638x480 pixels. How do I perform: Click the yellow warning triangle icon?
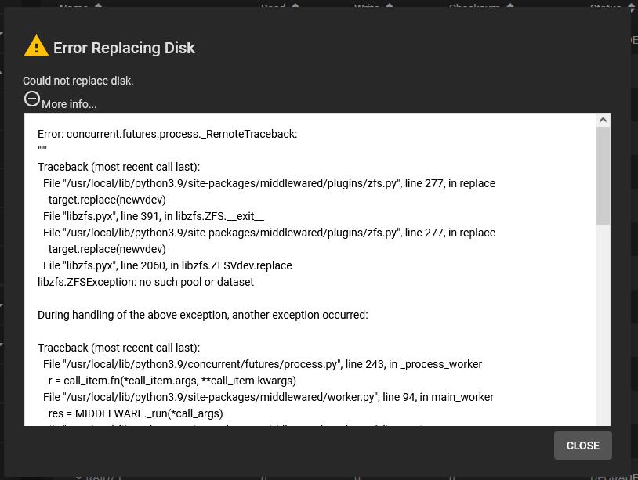(x=36, y=46)
